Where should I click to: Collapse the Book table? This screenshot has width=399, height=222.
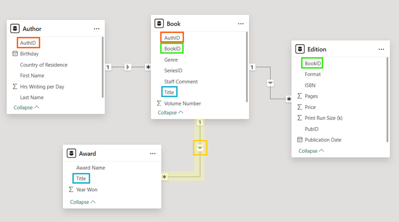[x=170, y=113]
